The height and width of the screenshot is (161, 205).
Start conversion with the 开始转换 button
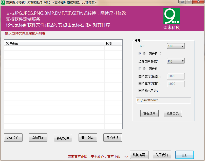coord(112,138)
